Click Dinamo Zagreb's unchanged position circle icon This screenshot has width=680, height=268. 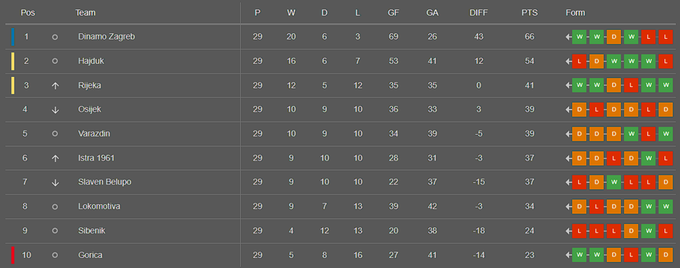[55, 37]
